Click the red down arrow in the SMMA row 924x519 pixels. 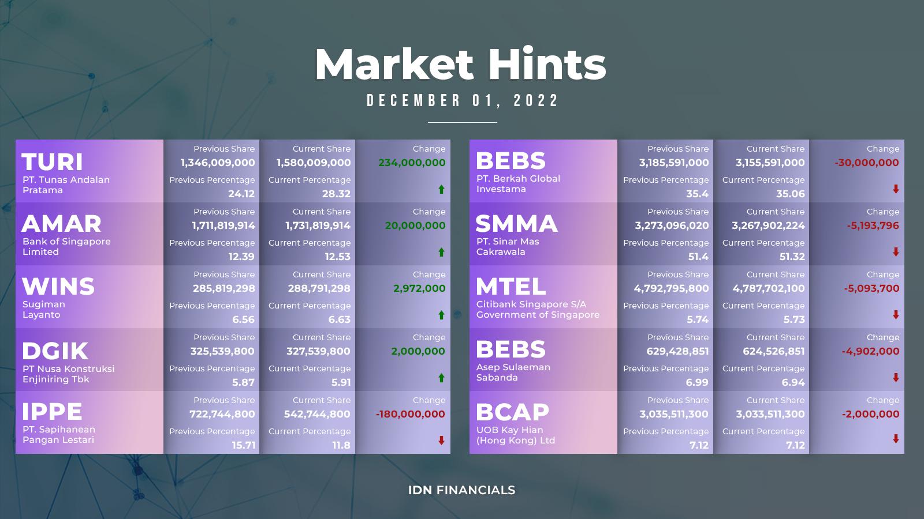(x=896, y=252)
